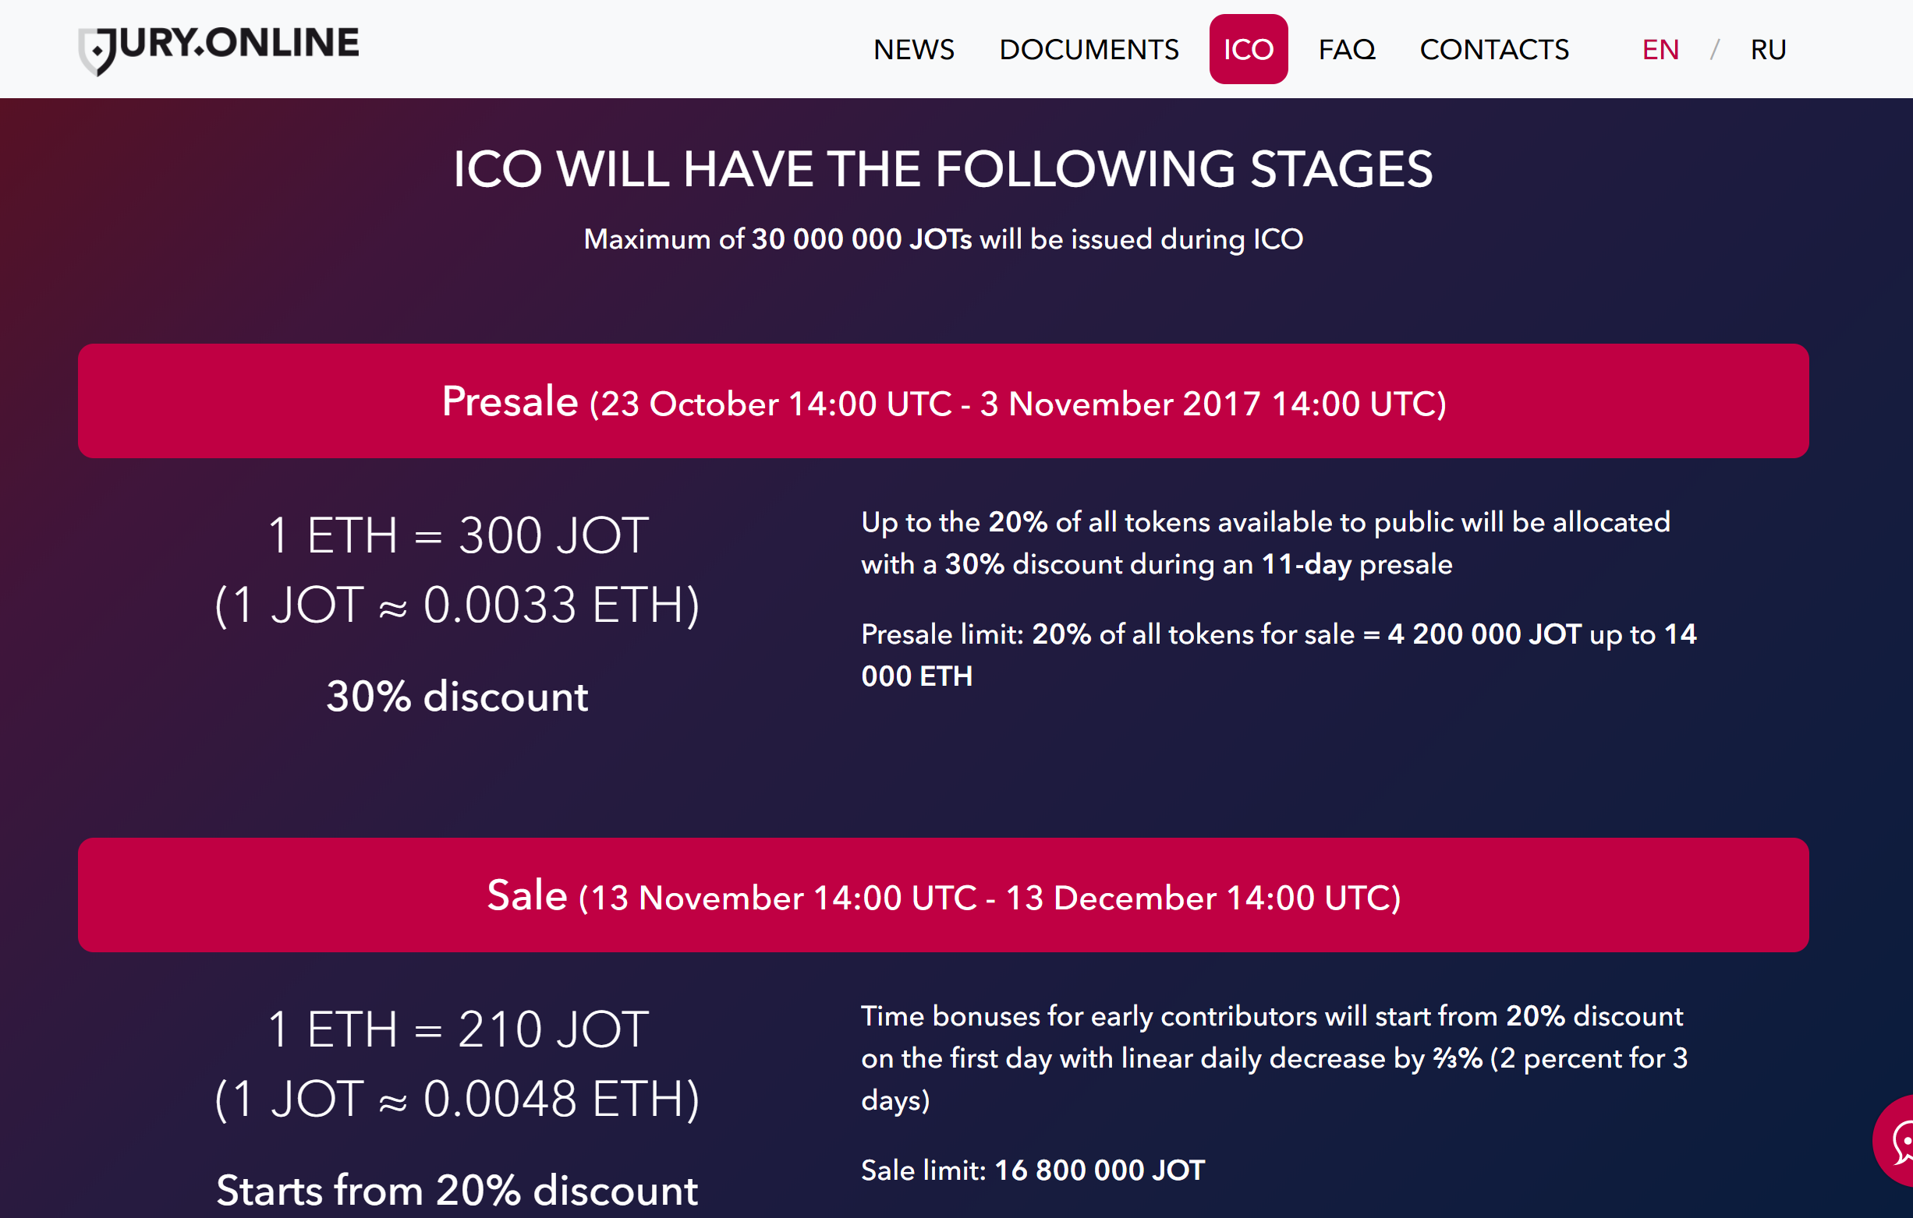Screen dimensions: 1913x1218
Task: Click the JURY.ONLINE wordmark text
Action: point(238,44)
